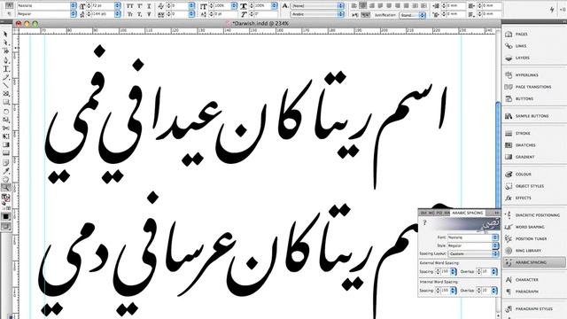Set left-to-right paragraph direction
567x319 pixels.
pos(355,15)
